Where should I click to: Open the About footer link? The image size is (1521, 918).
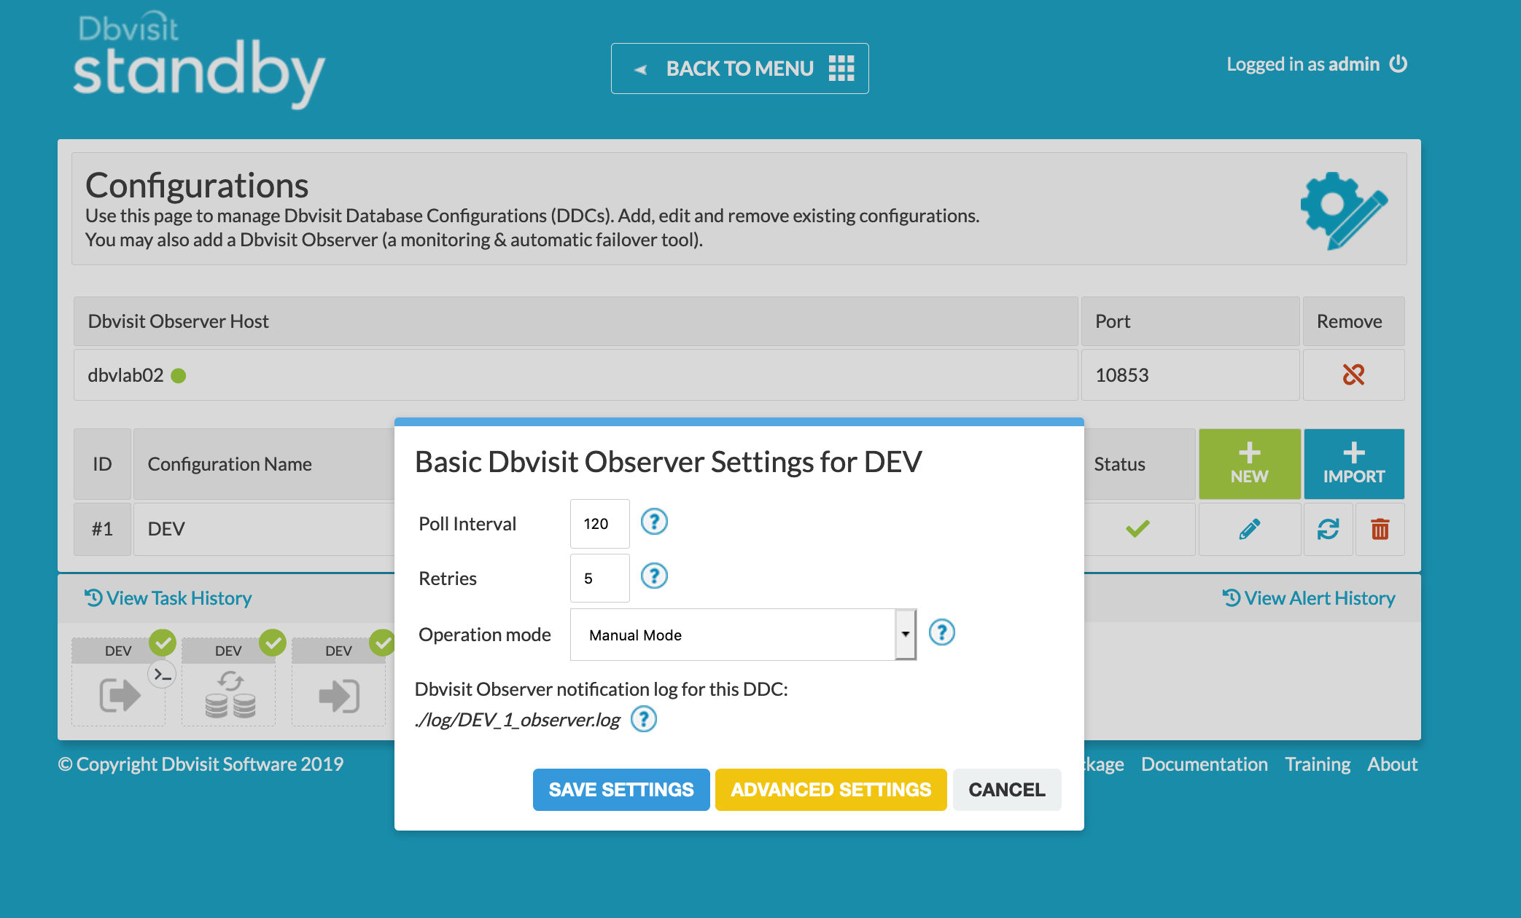click(x=1392, y=764)
